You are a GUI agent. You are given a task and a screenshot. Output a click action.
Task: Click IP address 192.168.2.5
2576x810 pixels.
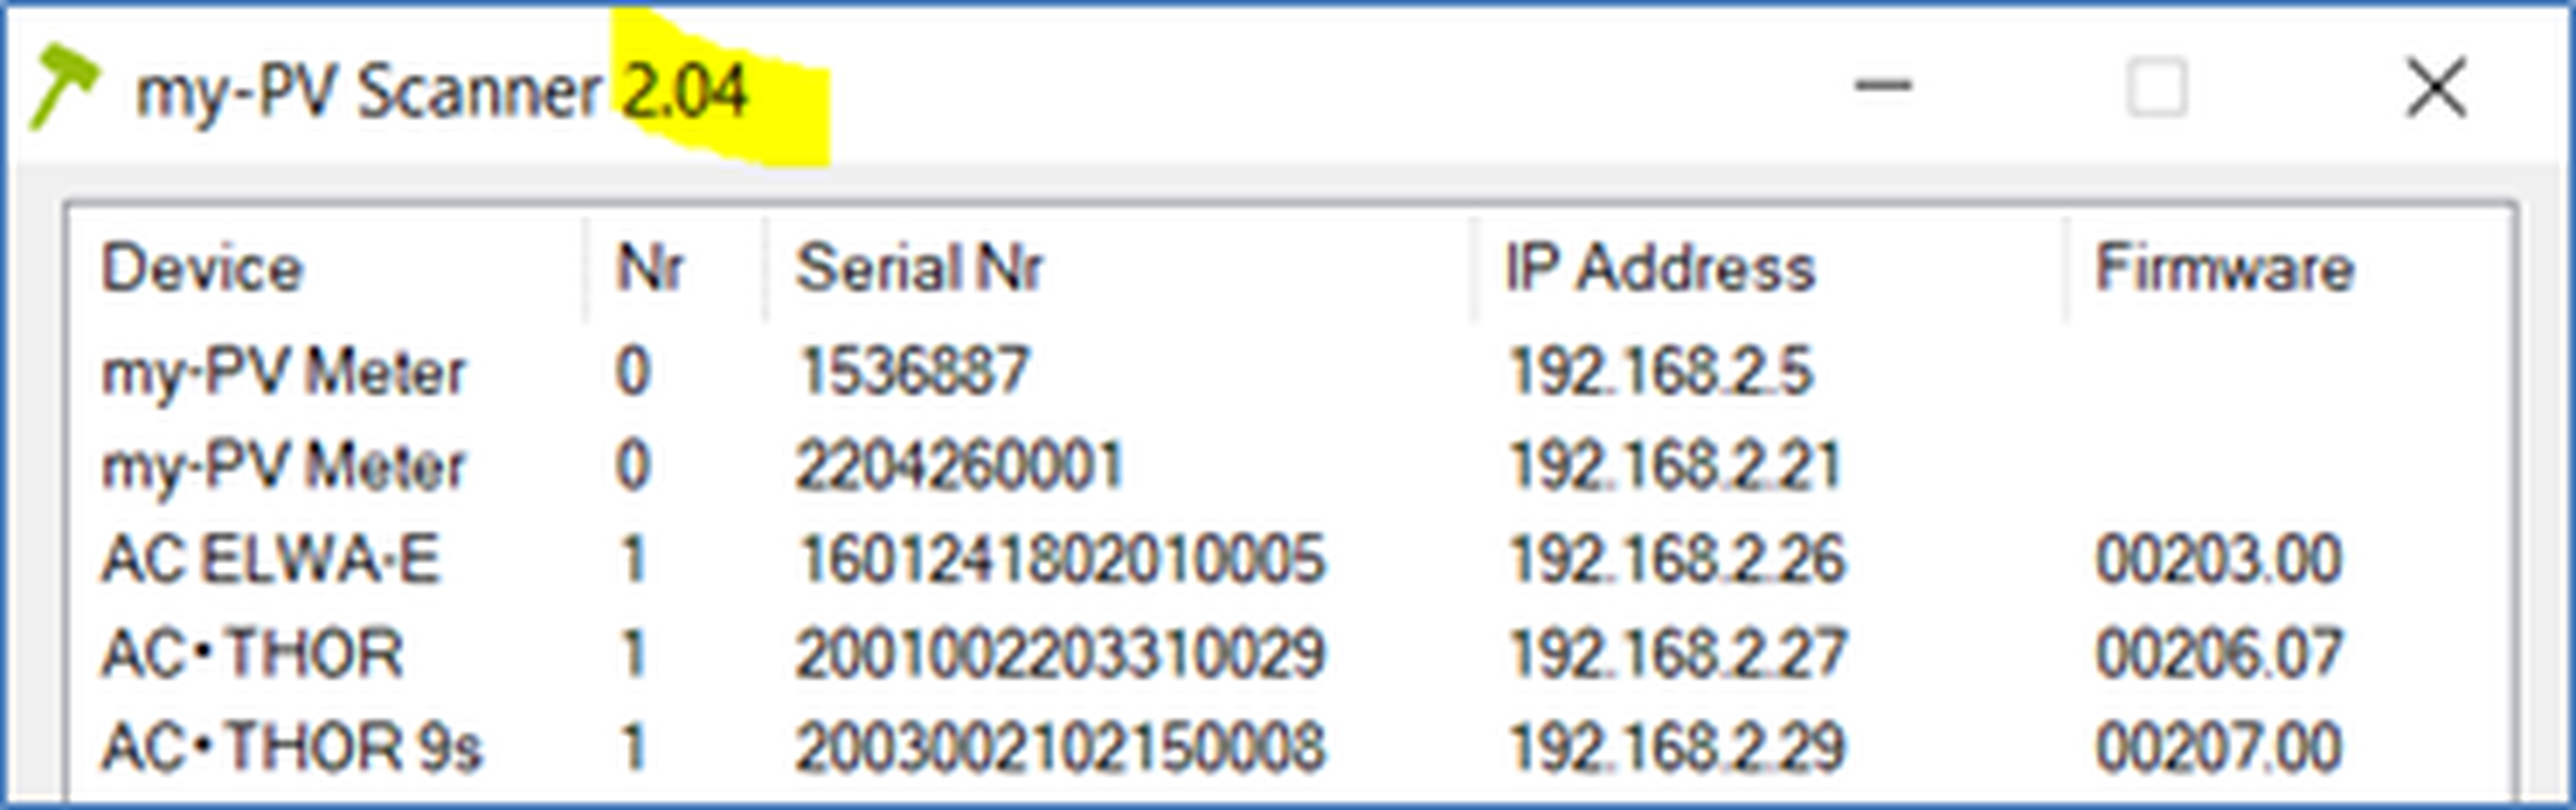click(1660, 372)
